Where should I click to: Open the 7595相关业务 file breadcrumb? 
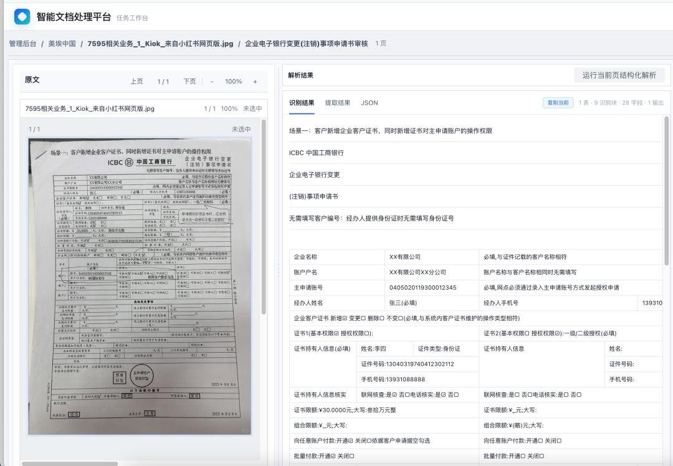tap(161, 44)
